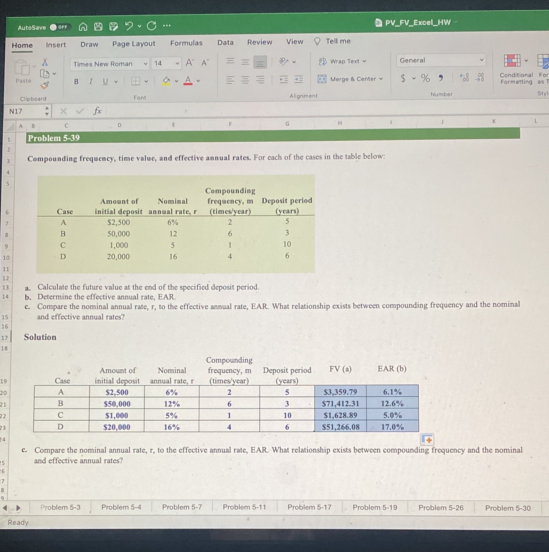Click the Tell me search box
Viewport: 549px width, 552px height.
(332, 41)
